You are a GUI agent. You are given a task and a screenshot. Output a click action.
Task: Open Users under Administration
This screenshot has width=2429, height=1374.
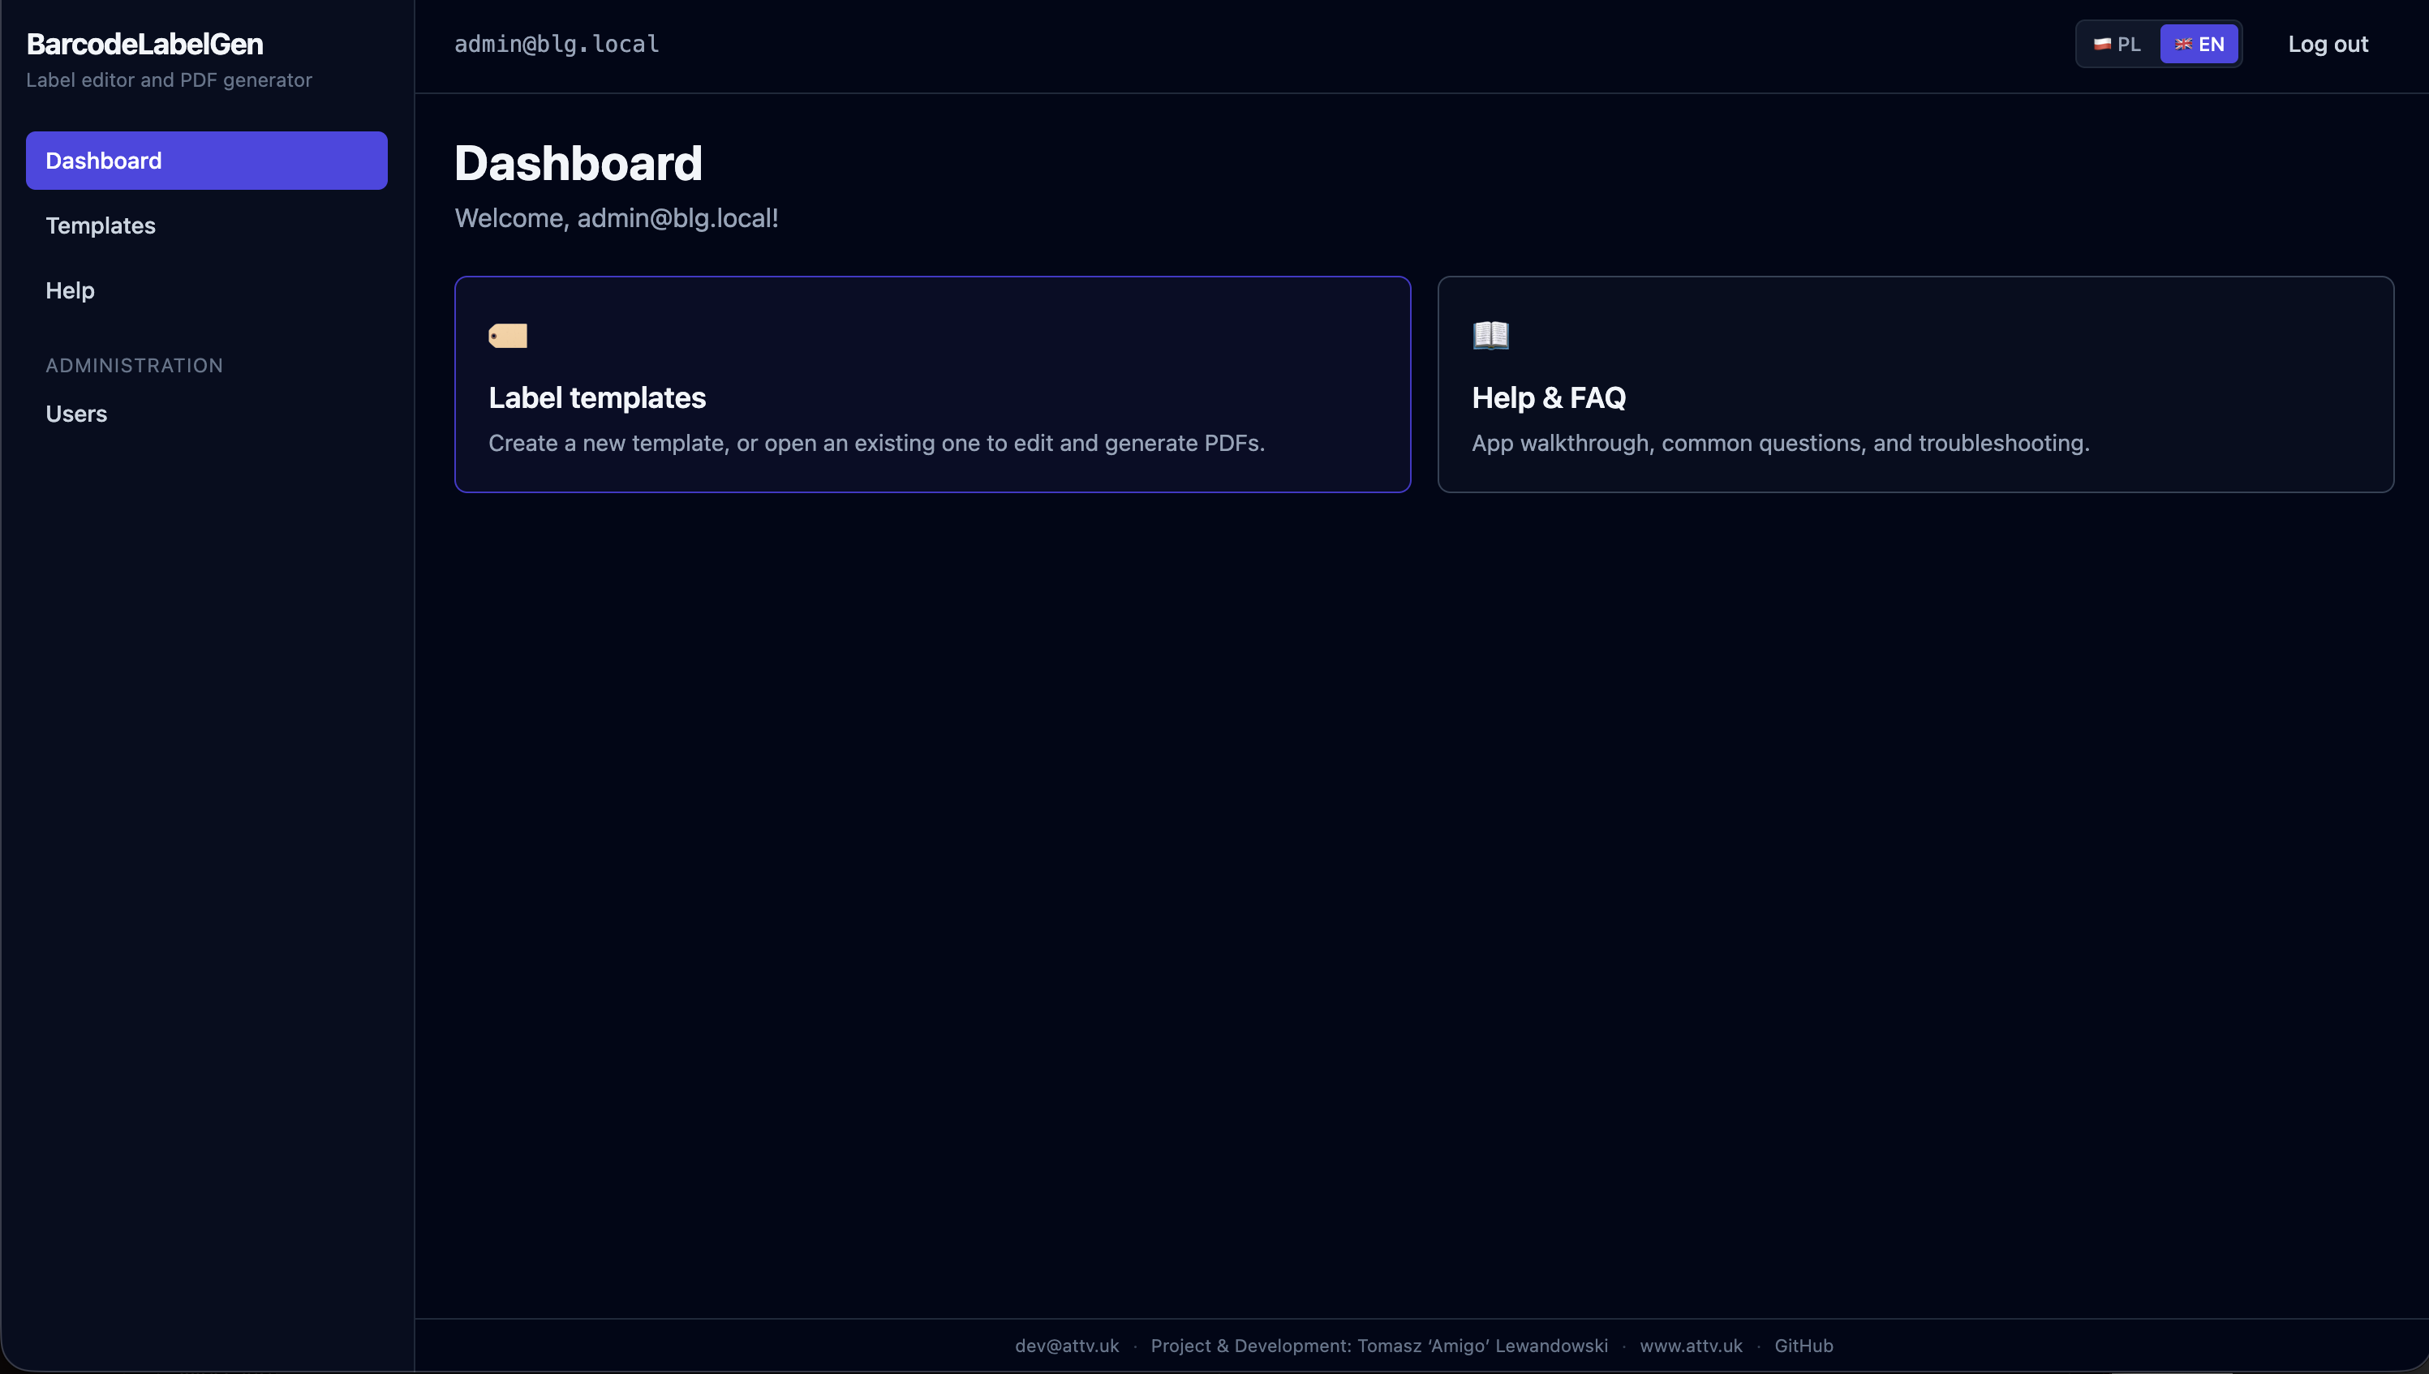point(207,414)
